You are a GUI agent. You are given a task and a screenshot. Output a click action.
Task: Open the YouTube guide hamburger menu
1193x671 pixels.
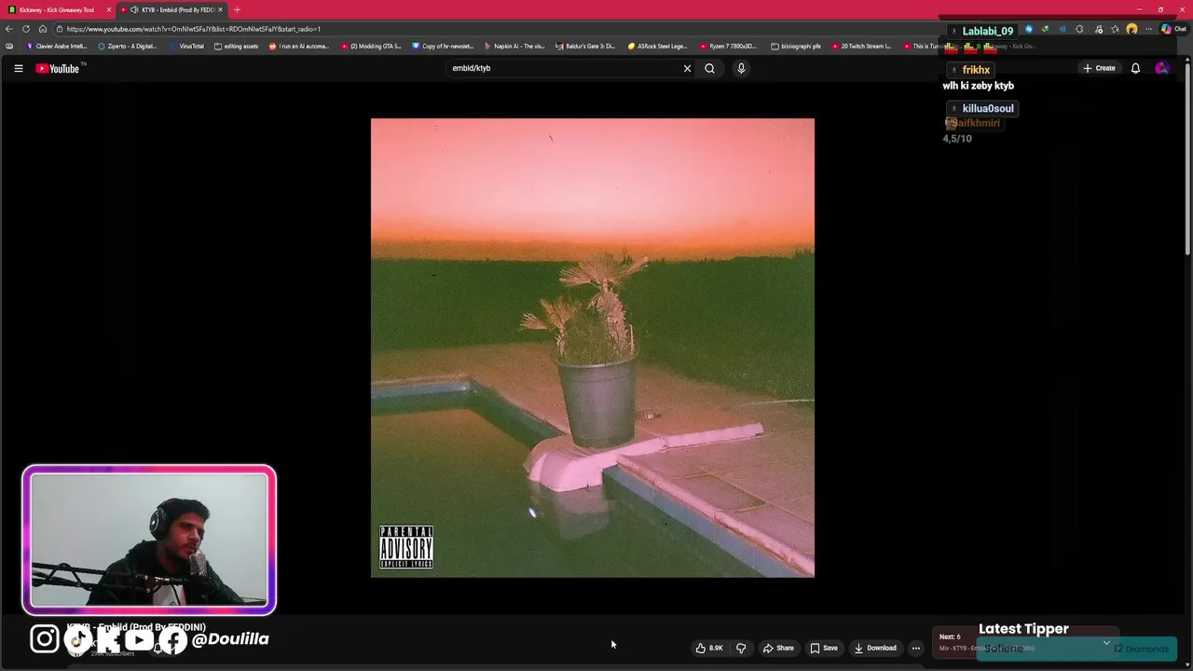(x=18, y=68)
